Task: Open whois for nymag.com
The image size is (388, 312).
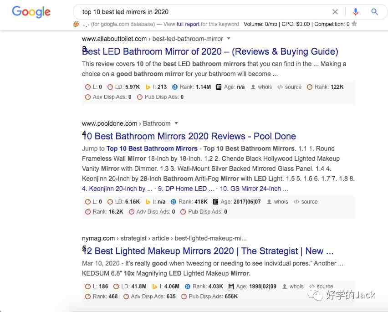Action: (x=293, y=286)
